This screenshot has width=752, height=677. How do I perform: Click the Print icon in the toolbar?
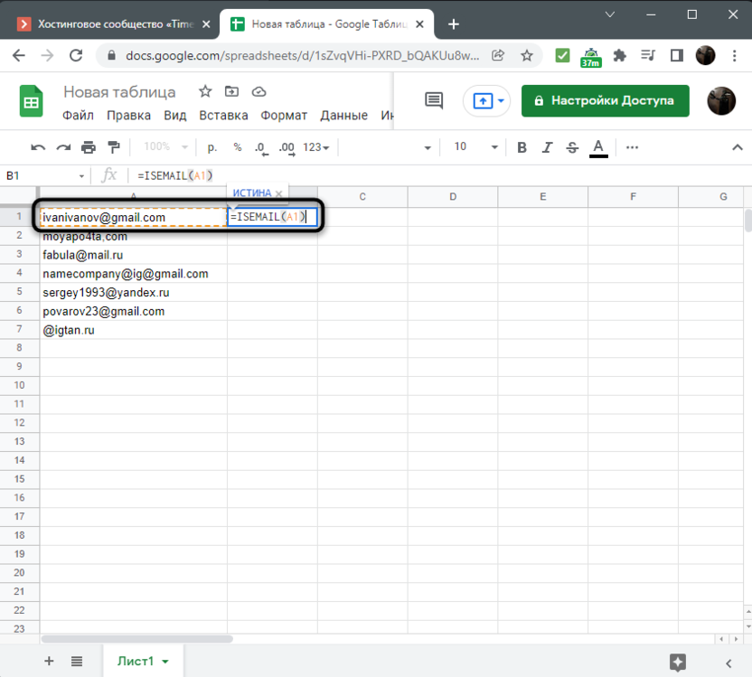[x=89, y=147]
